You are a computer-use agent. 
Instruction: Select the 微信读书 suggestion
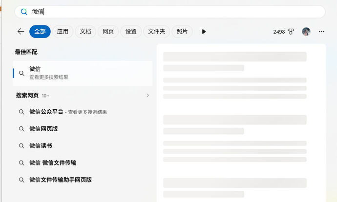click(83, 146)
